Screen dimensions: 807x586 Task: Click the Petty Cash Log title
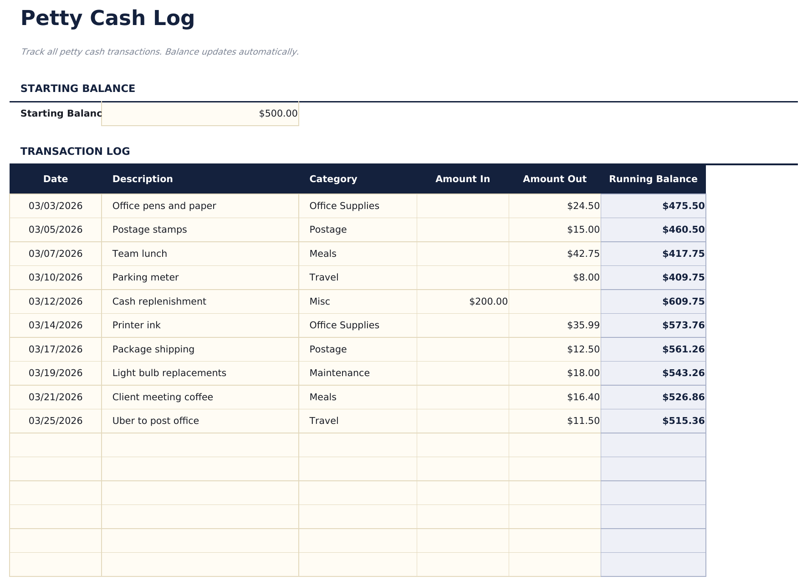(108, 18)
